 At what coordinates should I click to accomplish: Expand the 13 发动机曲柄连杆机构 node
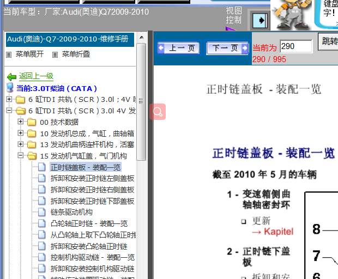21,144
